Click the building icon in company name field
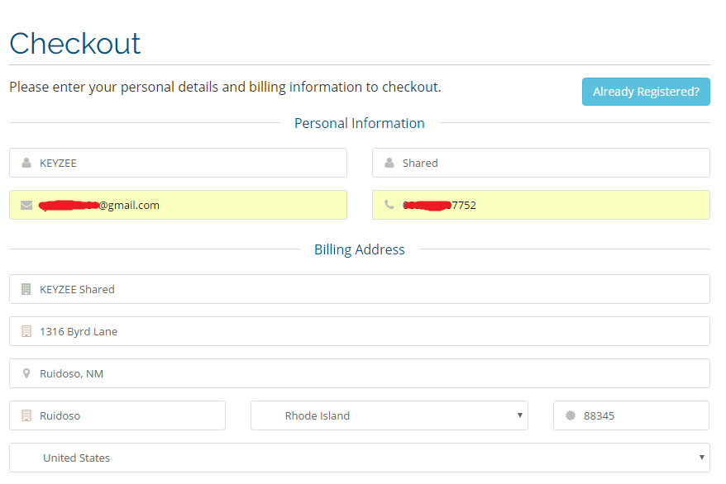The width and height of the screenshot is (726, 484). tap(26, 289)
